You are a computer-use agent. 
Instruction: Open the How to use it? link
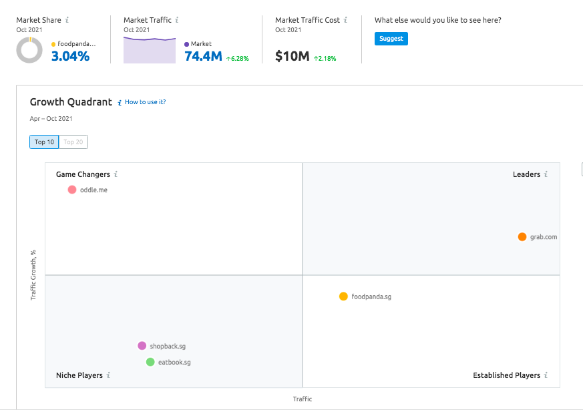point(146,102)
